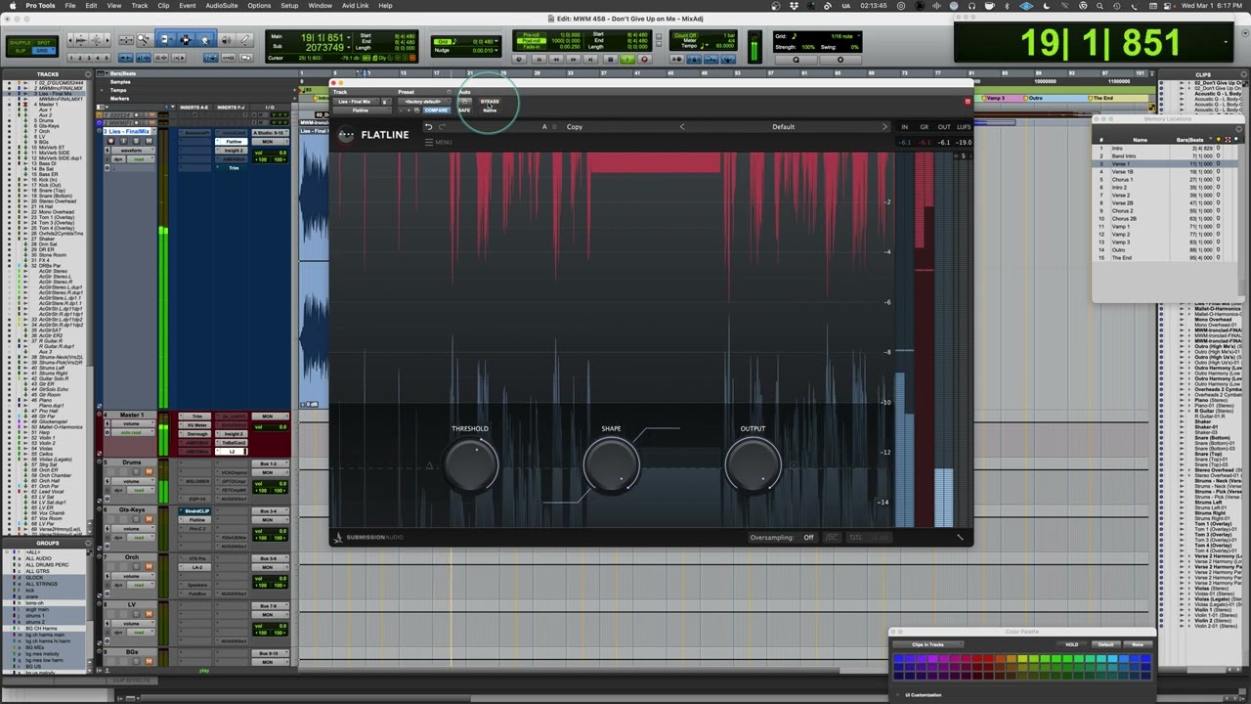Screen dimensions: 1251x704
Task: Select Grid edit mode
Action: (x=44, y=50)
